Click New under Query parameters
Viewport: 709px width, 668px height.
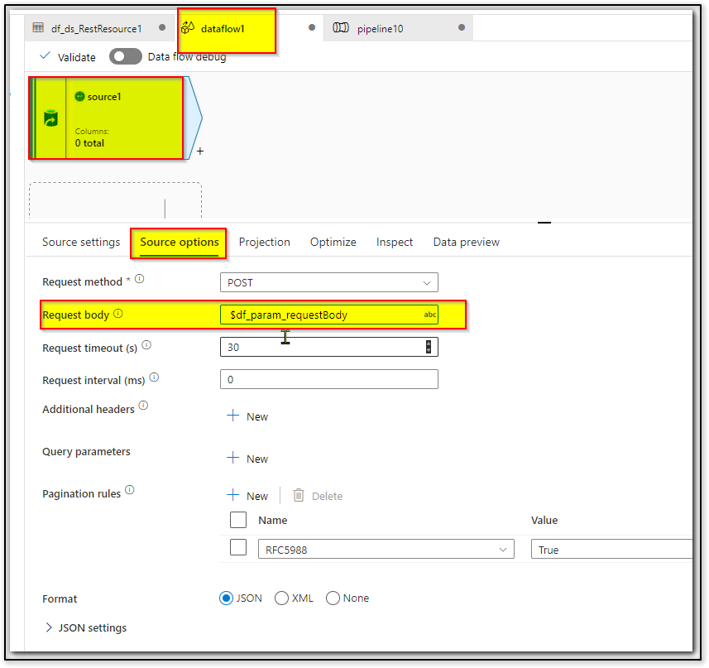pyautogui.click(x=247, y=458)
